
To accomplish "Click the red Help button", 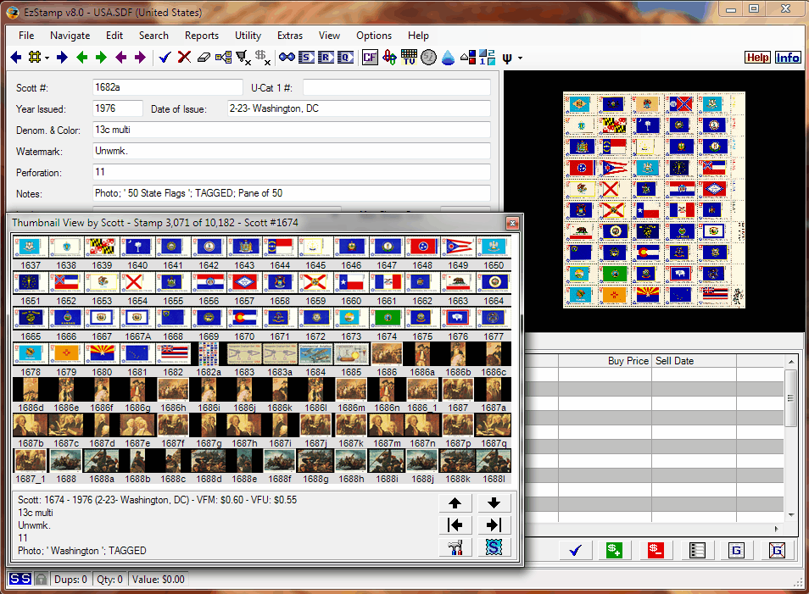I will (757, 58).
